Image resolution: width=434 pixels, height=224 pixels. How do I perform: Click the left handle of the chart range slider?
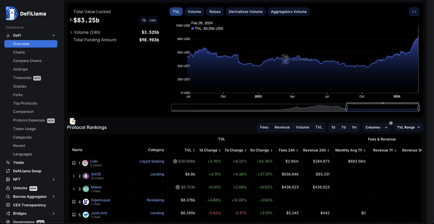346,107
